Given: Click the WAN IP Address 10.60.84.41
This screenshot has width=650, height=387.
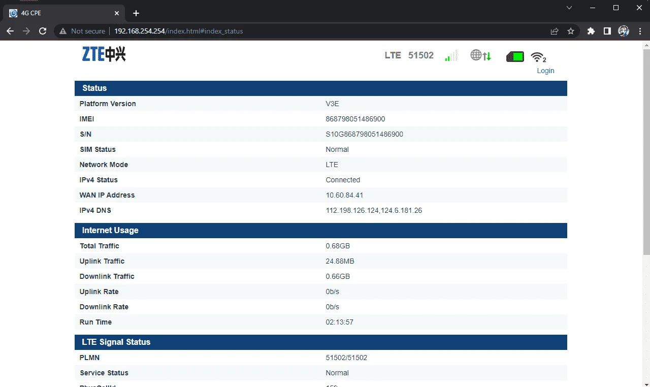Looking at the screenshot, I should (x=344, y=195).
